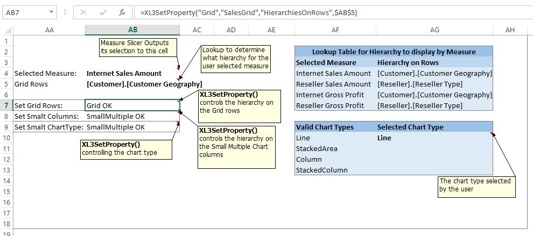Select the Grid OK cell
Screen dimensions: 533x236
pyautogui.click(x=132, y=105)
